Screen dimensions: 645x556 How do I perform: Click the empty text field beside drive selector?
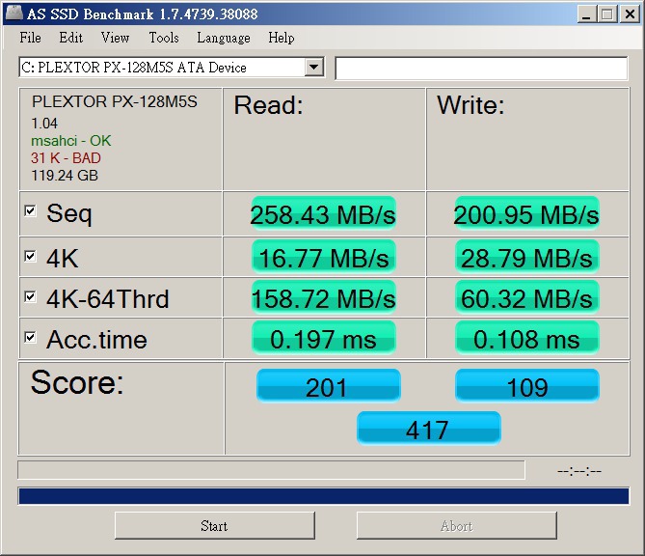[x=481, y=68]
